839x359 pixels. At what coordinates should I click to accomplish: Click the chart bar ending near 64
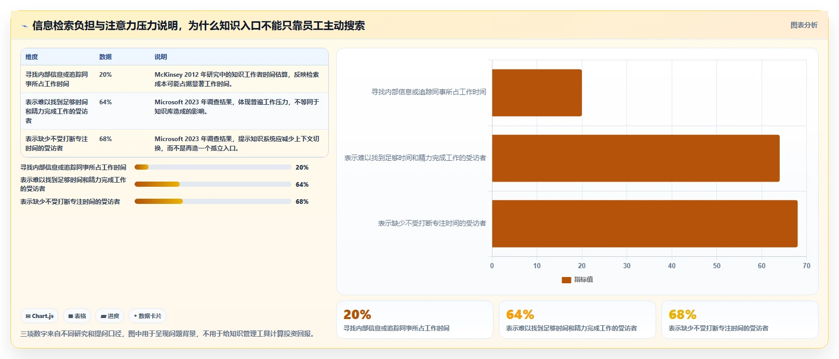click(635, 158)
